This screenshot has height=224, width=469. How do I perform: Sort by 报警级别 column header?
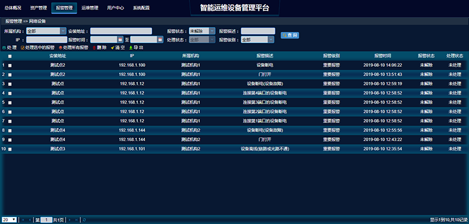tap(331, 56)
